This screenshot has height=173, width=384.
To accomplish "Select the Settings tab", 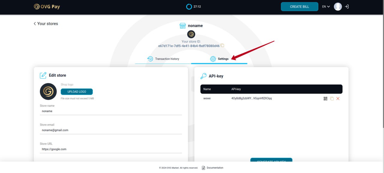I will [x=219, y=59].
